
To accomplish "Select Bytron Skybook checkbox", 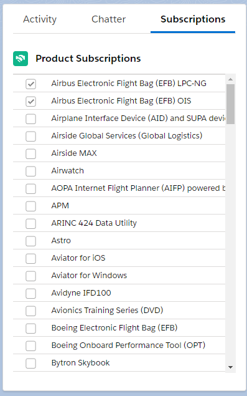I will point(30,363).
